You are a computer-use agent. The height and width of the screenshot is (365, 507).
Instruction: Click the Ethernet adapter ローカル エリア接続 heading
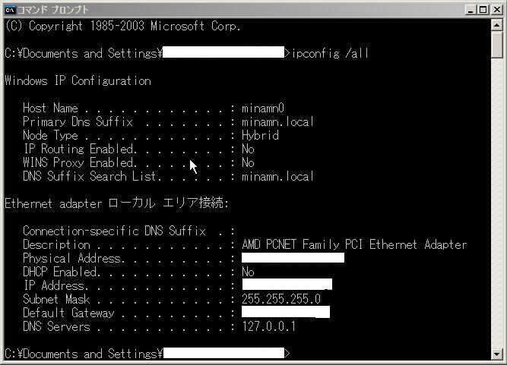[116, 203]
